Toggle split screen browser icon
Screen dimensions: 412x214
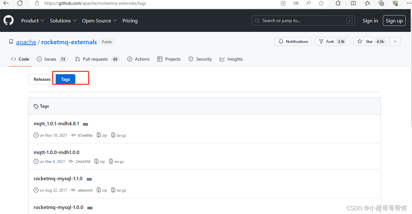(x=353, y=3)
